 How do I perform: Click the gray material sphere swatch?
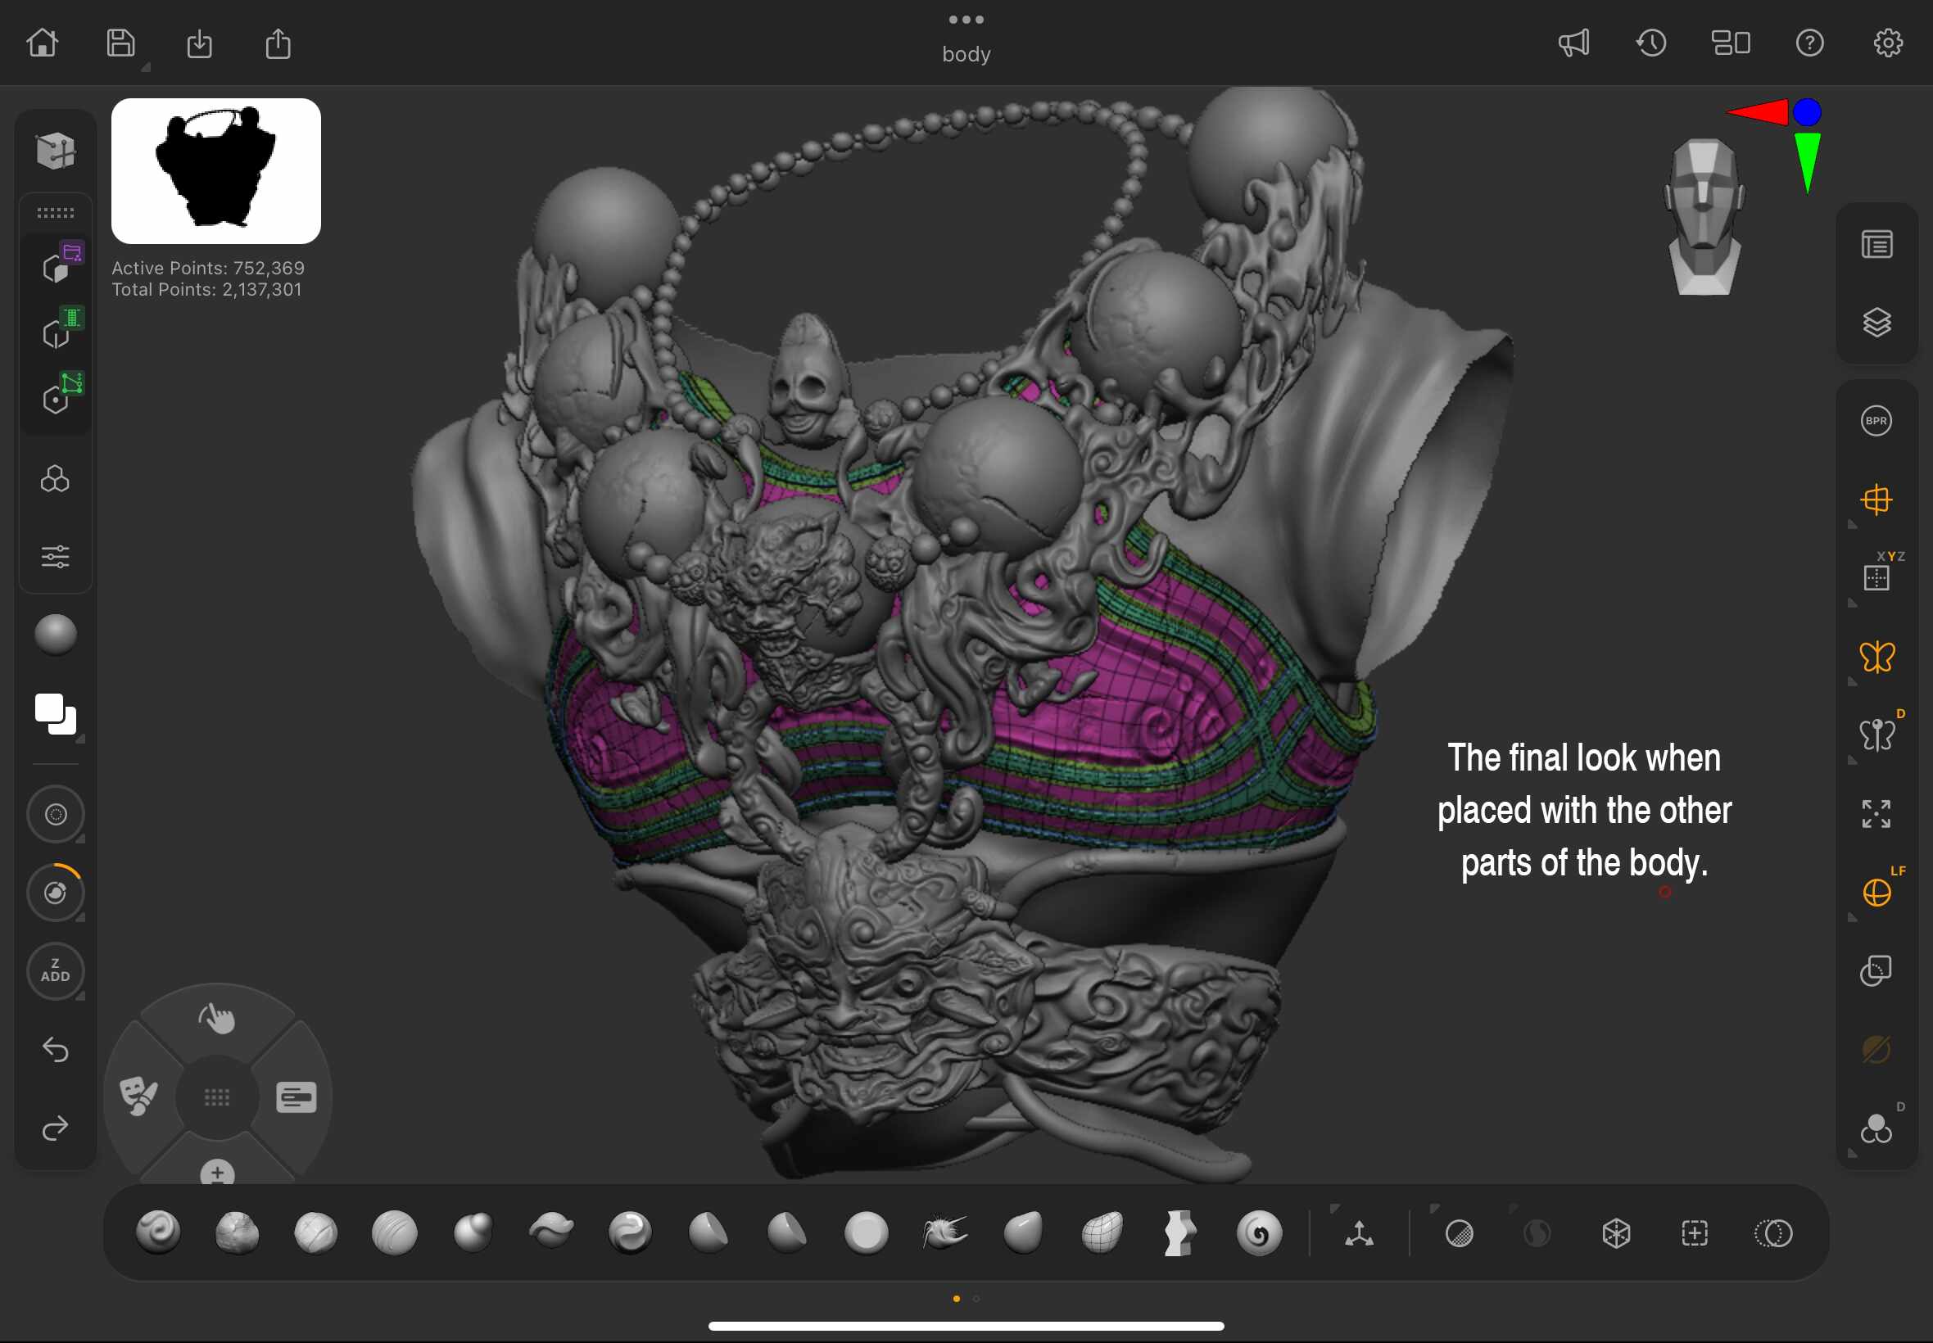coord(56,635)
